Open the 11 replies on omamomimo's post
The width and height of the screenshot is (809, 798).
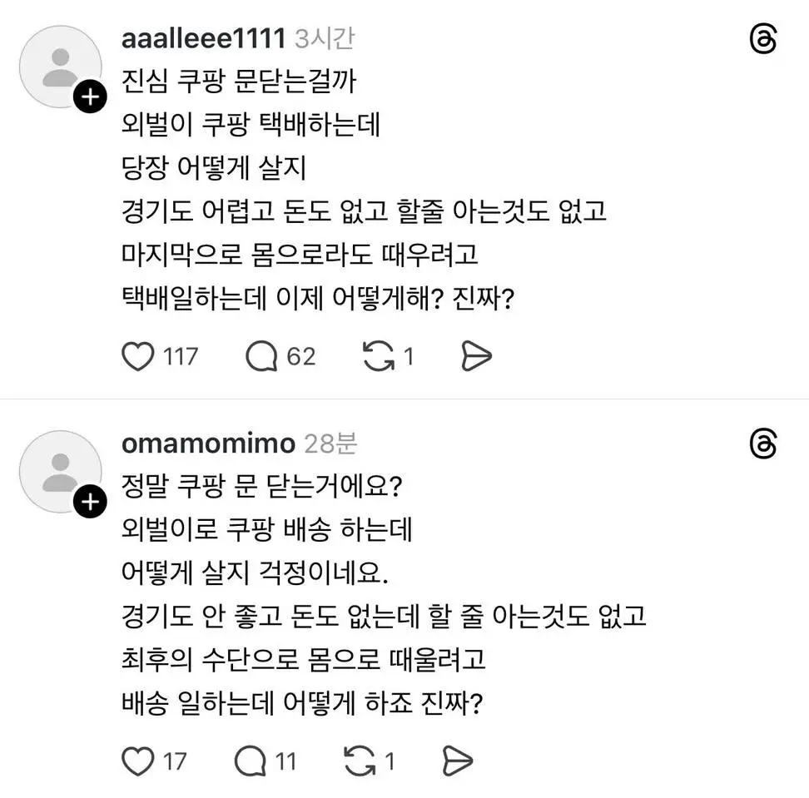tap(250, 761)
